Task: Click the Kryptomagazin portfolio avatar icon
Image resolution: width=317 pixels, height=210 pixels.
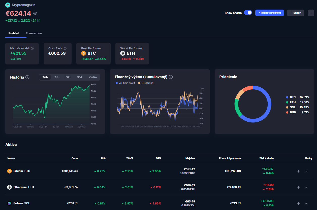Action: [x=8, y=5]
